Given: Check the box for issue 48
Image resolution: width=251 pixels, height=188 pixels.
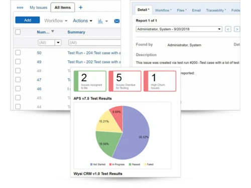Looking at the screenshot, I should 18,71.
